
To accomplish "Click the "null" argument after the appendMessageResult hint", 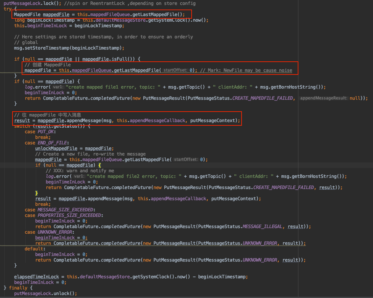I will pyautogui.click(x=355, y=98).
